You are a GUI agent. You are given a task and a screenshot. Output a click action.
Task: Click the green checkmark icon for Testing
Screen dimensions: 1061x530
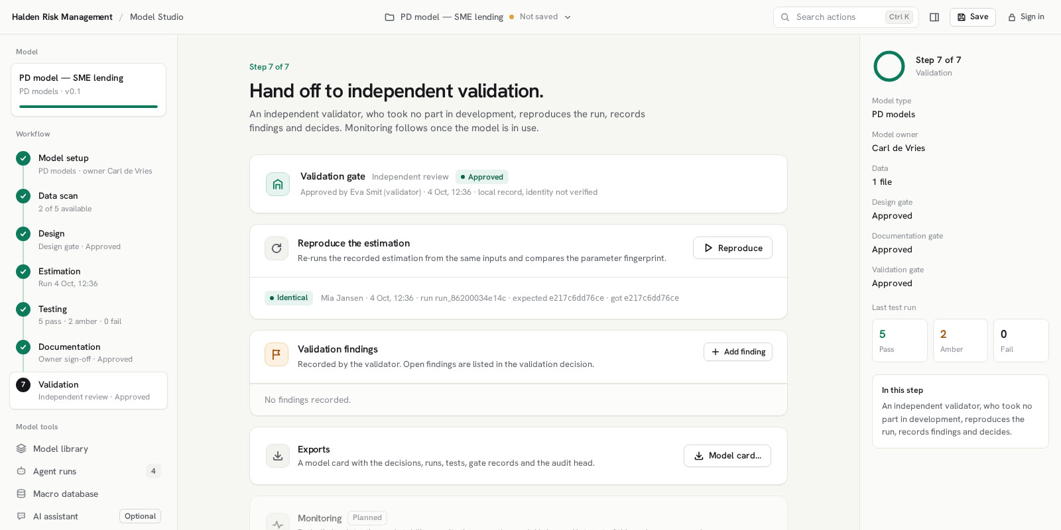(x=23, y=309)
